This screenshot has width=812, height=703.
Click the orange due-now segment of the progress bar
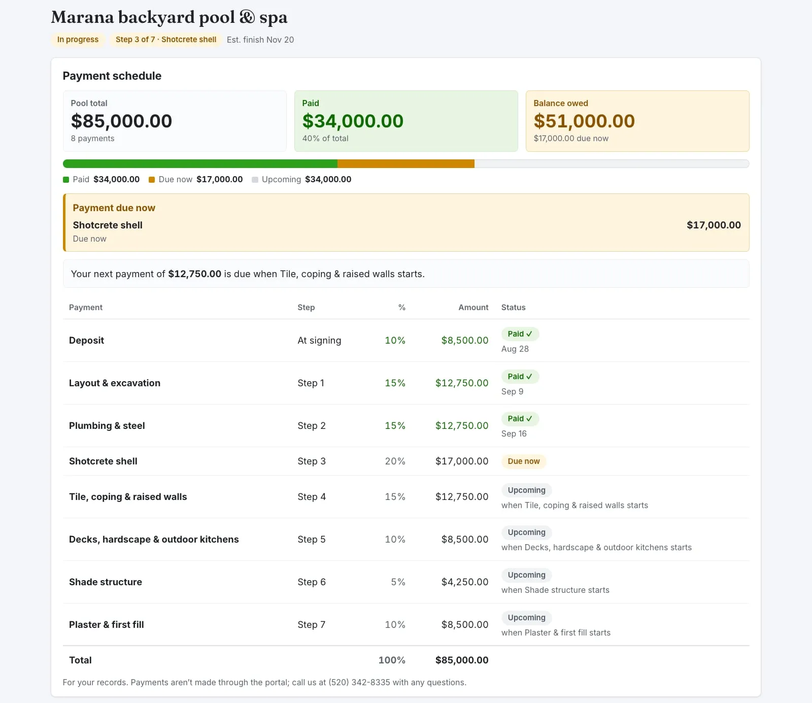(406, 164)
